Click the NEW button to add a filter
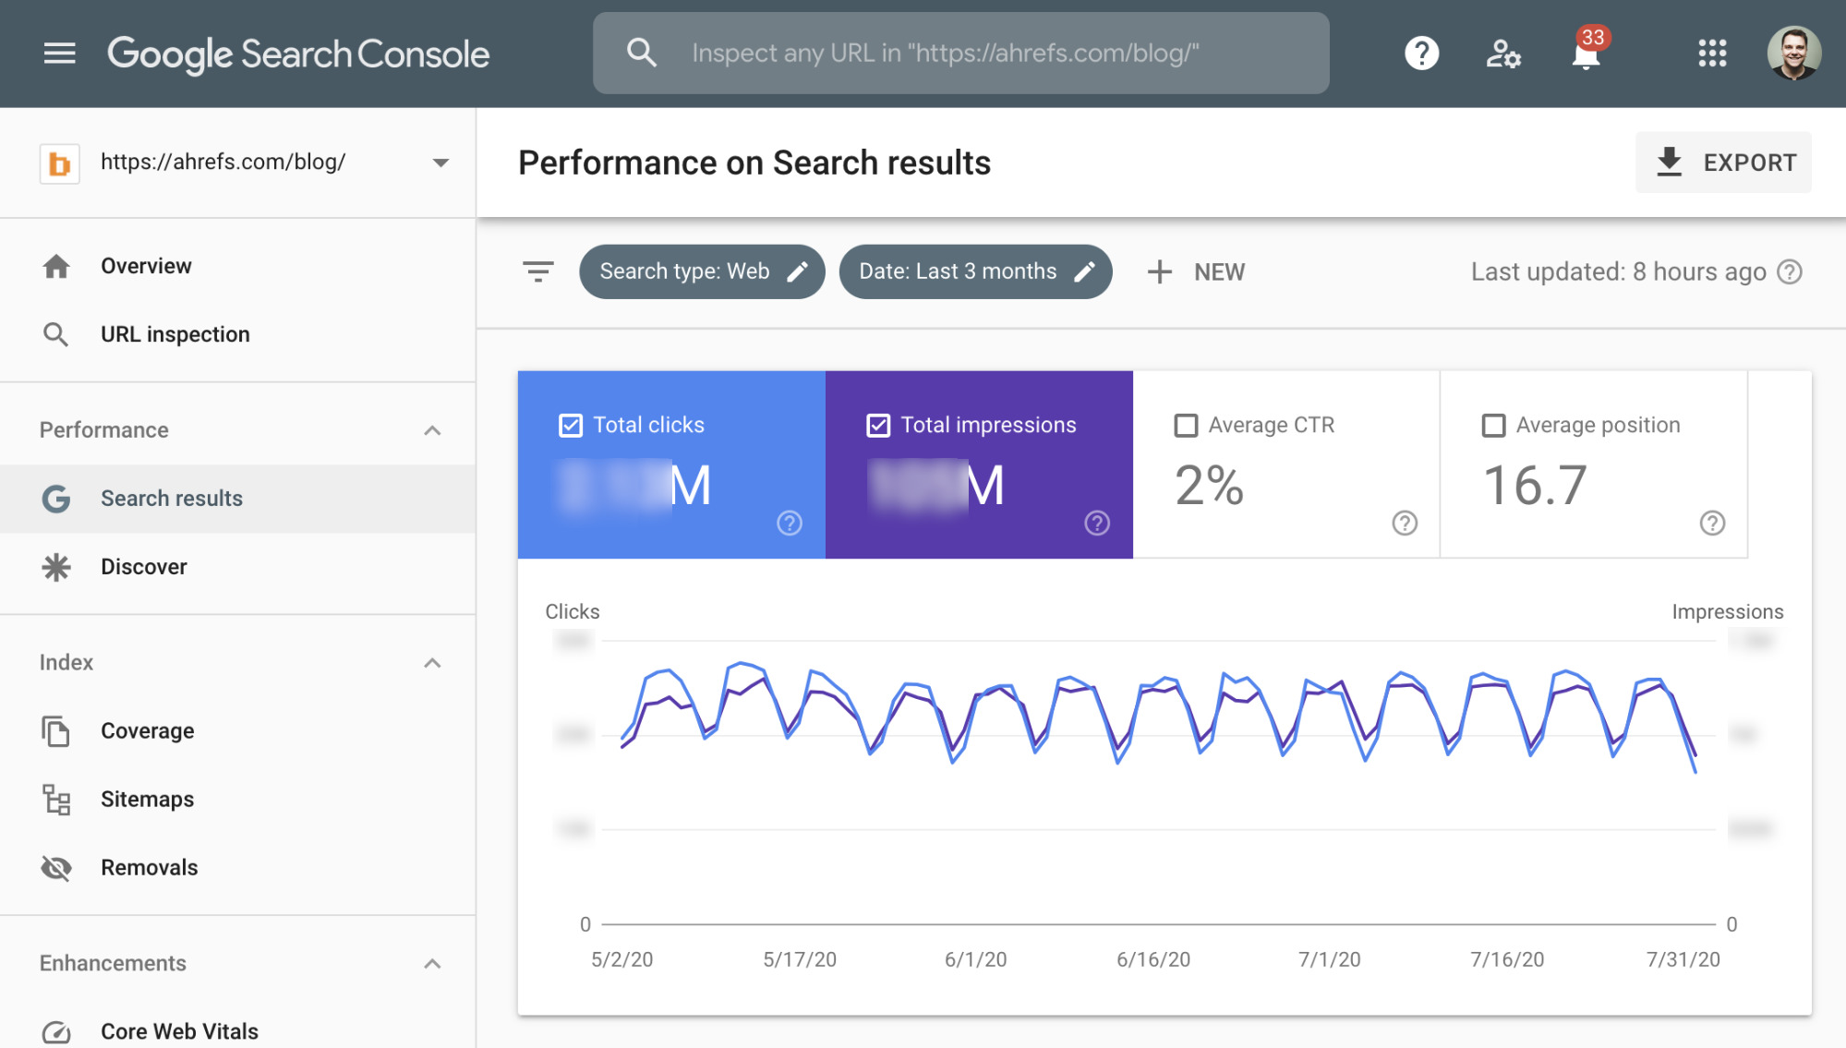The height and width of the screenshot is (1048, 1846). click(1197, 271)
